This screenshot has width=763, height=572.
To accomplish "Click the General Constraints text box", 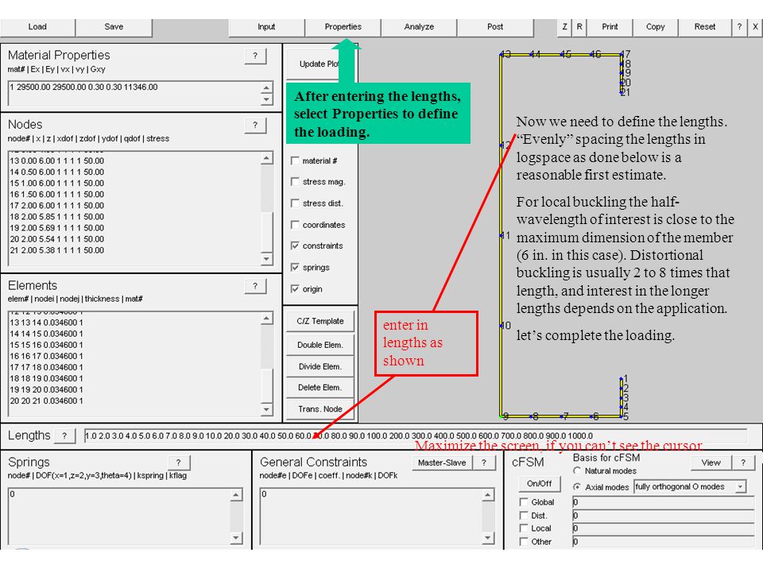I will [x=371, y=516].
